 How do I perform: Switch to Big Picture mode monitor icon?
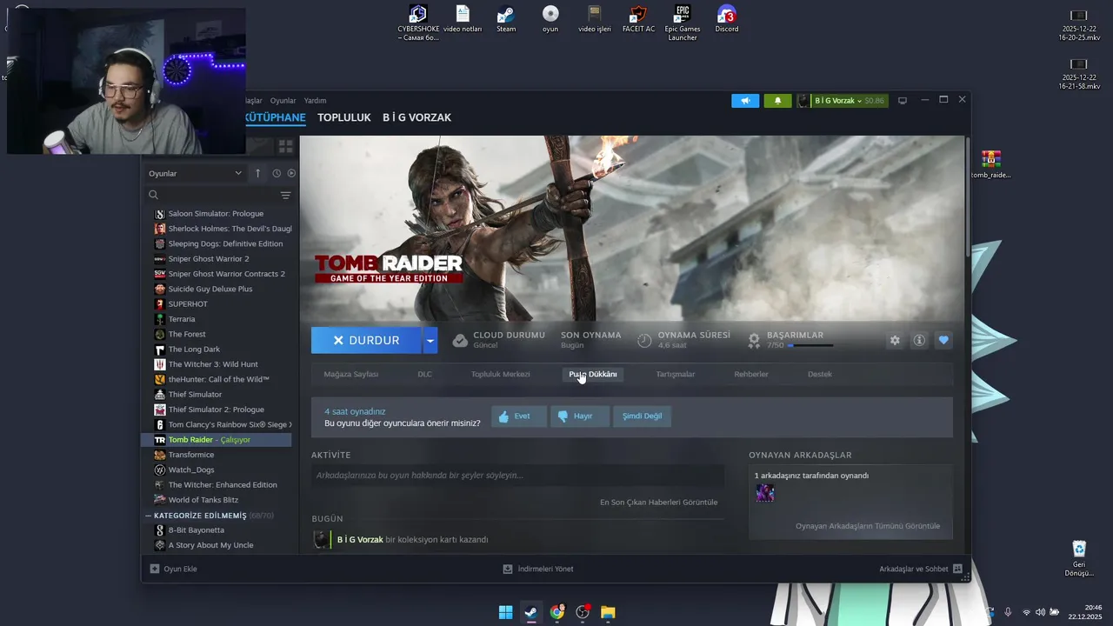point(903,101)
